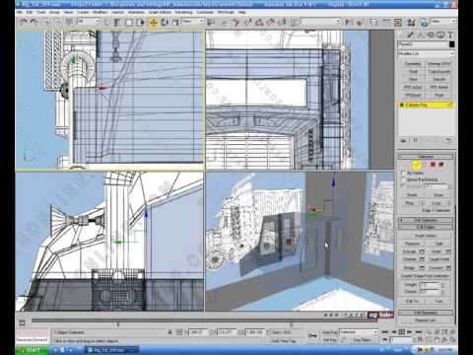473x355 pixels.
Task: Open the Modifiers menu
Action: point(101,12)
